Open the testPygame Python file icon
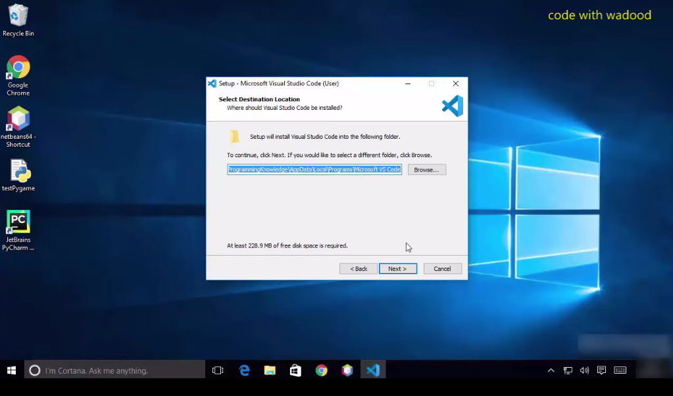The image size is (673, 396). (x=18, y=175)
